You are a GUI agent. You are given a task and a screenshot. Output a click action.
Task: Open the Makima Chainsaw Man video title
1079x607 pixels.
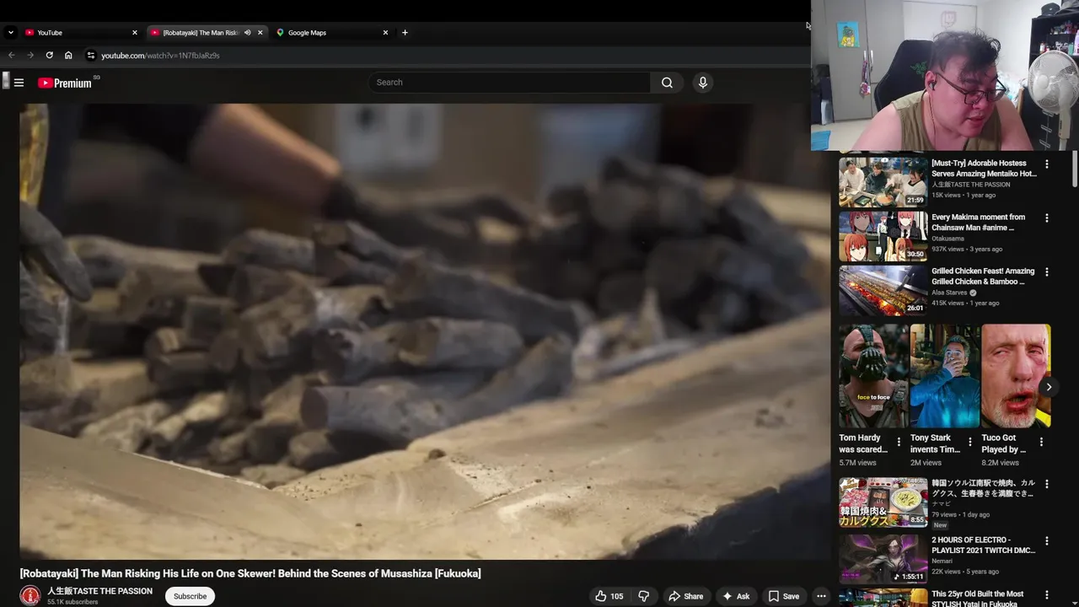(x=978, y=223)
